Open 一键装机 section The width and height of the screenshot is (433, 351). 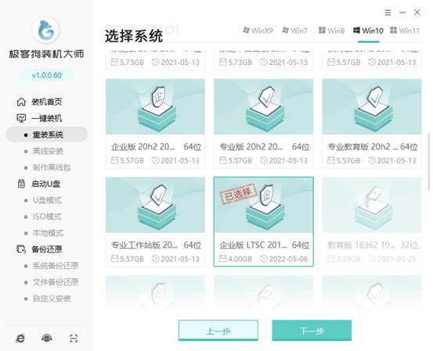point(47,118)
